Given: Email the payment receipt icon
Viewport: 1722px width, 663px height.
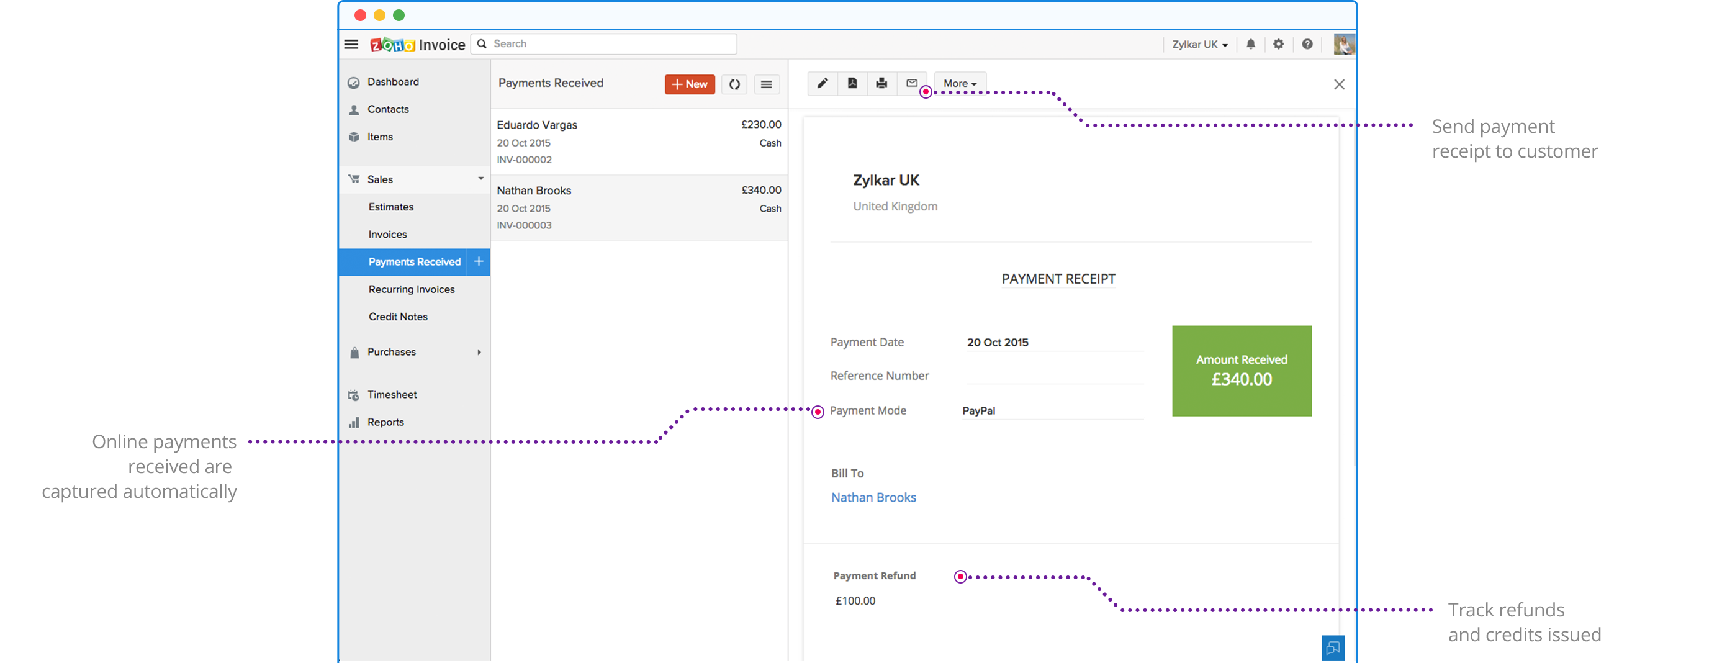Looking at the screenshot, I should 911,84.
